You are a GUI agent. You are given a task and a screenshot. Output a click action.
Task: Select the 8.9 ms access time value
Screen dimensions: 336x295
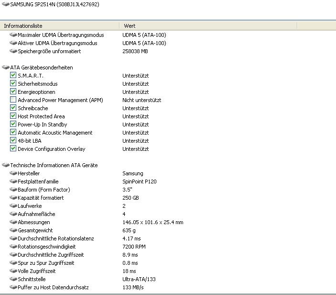[130, 255]
